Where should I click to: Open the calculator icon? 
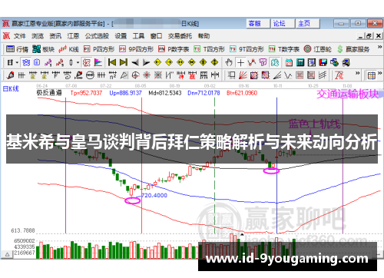click(x=300, y=62)
